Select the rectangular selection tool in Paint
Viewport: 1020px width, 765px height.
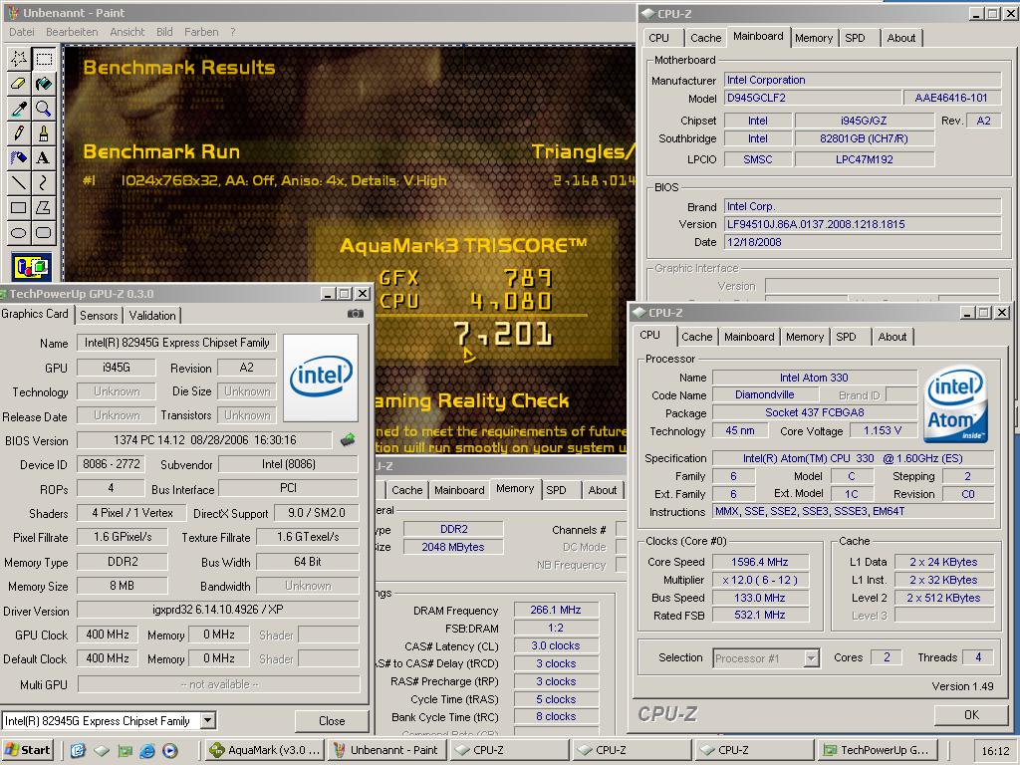[x=44, y=59]
